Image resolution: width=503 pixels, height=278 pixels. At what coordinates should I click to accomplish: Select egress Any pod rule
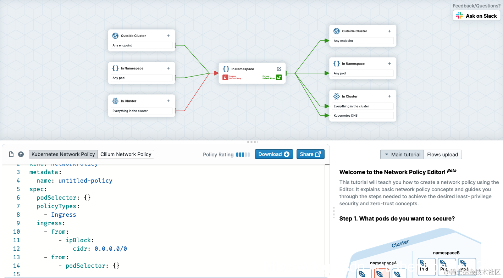(363, 73)
